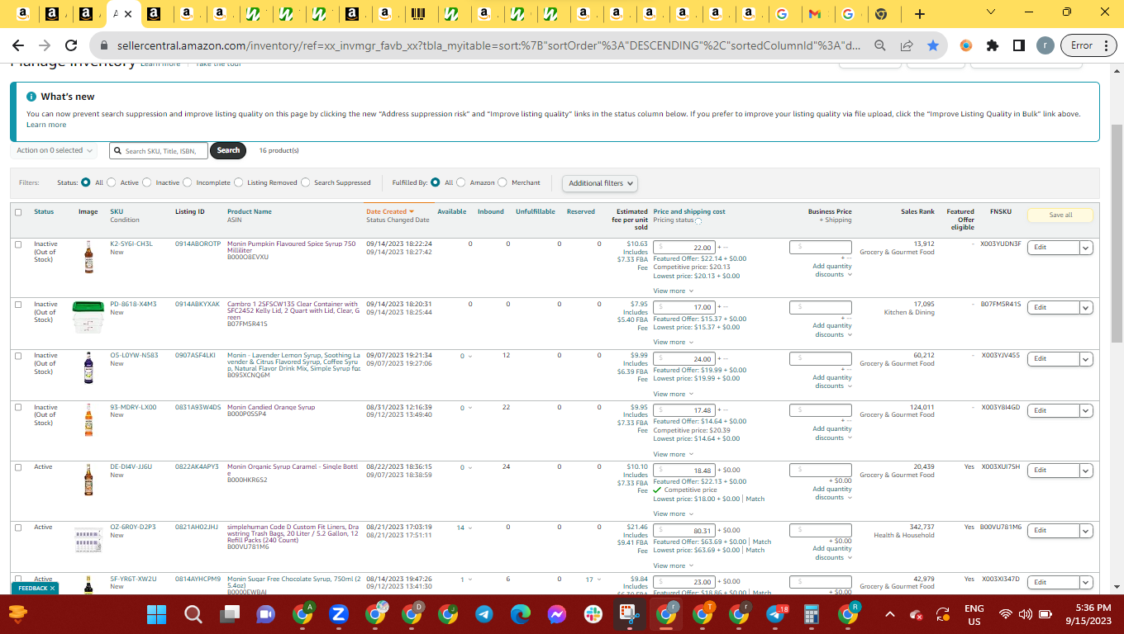Open Messenger from the taskbar
This screenshot has height=634, width=1124.
556,614
